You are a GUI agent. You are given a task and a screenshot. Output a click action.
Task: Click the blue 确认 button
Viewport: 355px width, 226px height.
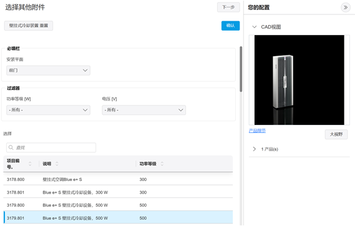230,26
